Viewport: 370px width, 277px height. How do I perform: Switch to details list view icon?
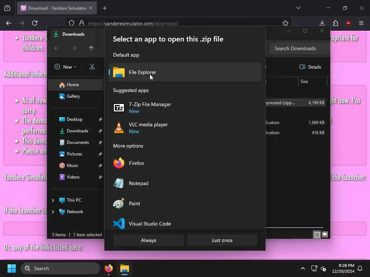point(317,234)
